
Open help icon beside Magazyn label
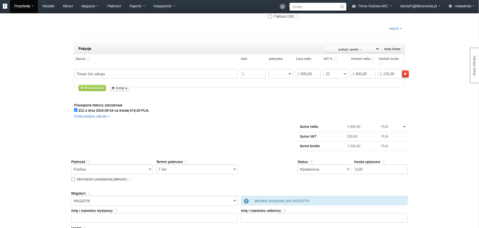click(x=89, y=194)
